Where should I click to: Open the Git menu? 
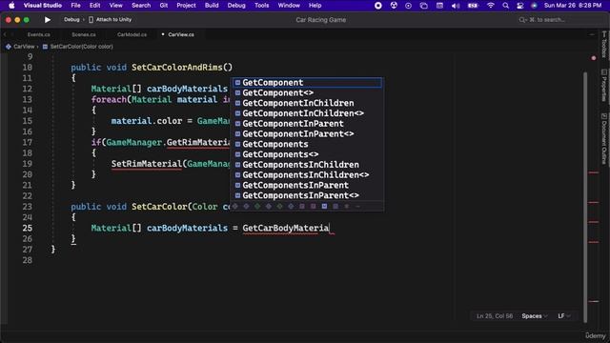pyautogui.click(x=163, y=6)
